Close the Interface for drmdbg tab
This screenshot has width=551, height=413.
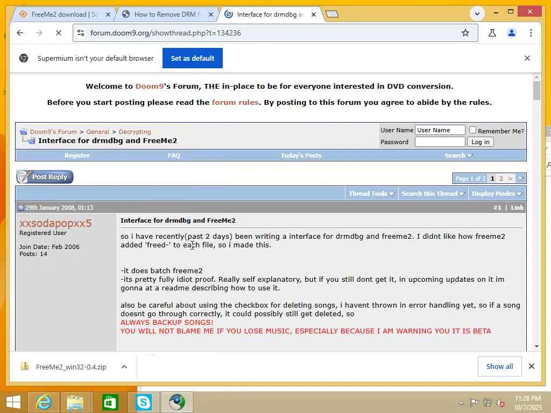[x=314, y=15]
